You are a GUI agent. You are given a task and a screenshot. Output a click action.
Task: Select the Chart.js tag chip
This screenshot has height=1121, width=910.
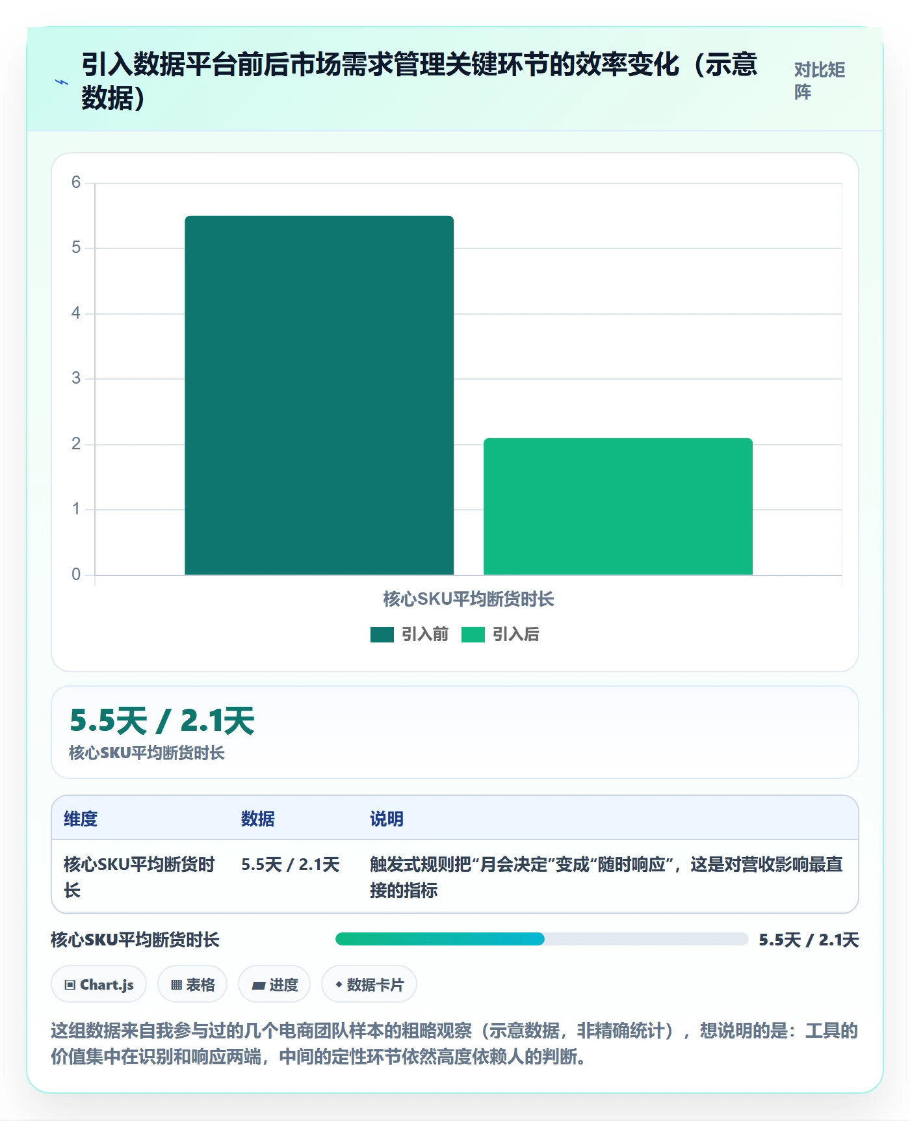click(99, 984)
